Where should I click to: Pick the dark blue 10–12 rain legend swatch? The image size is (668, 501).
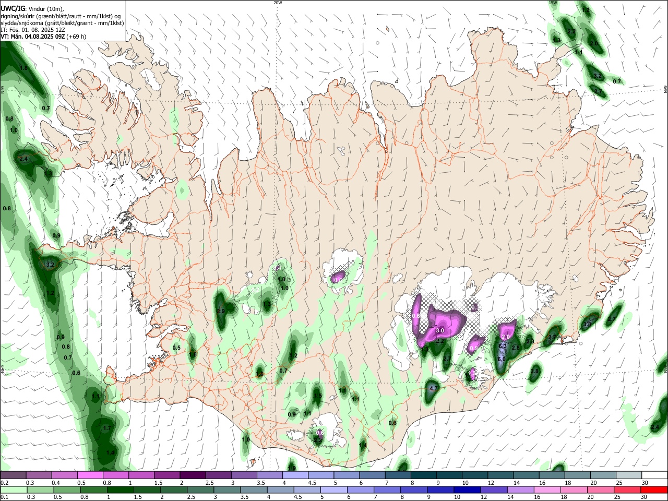466,490
